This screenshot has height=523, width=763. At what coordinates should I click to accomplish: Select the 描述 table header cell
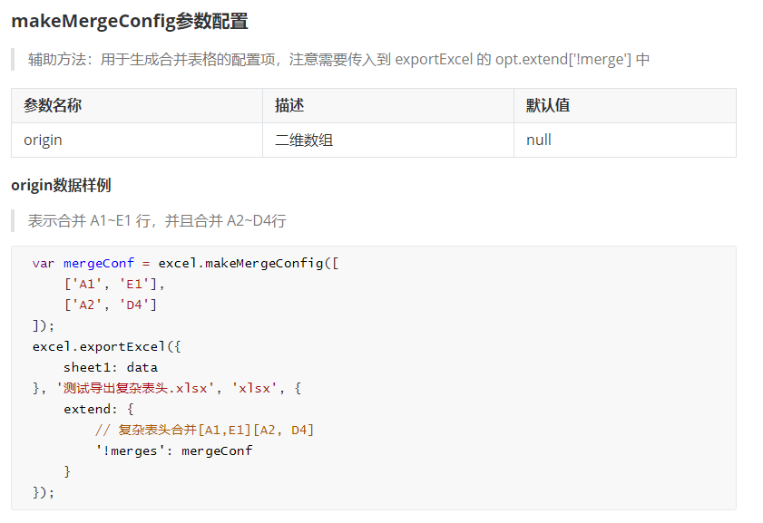point(289,105)
